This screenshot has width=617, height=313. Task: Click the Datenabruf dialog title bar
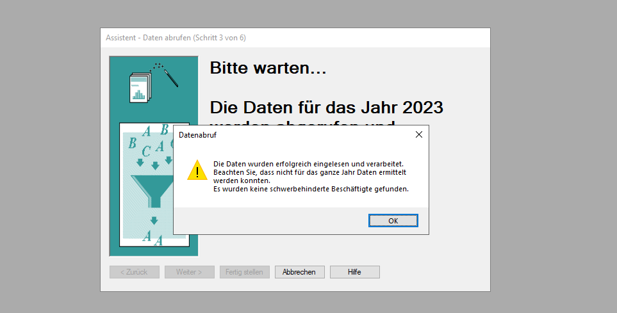pos(288,134)
